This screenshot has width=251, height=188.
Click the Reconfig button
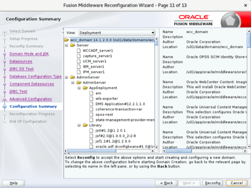213,183
